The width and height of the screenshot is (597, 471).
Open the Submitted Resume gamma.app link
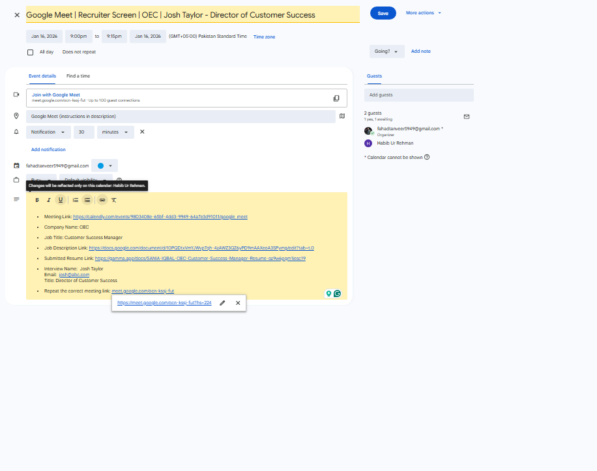(x=200, y=259)
